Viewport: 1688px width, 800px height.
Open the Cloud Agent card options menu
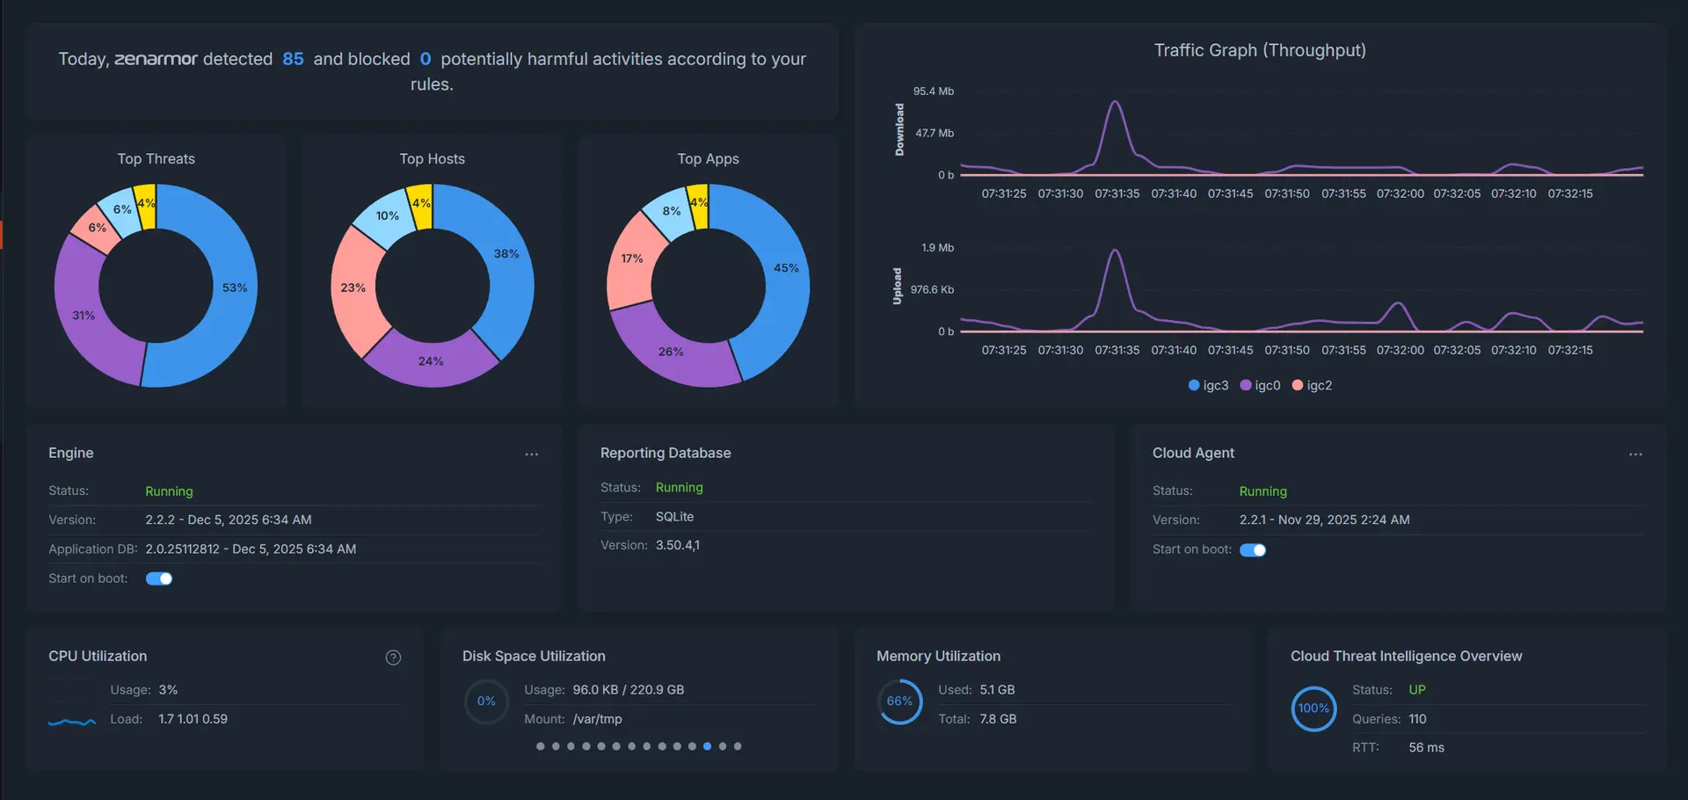[x=1634, y=455]
